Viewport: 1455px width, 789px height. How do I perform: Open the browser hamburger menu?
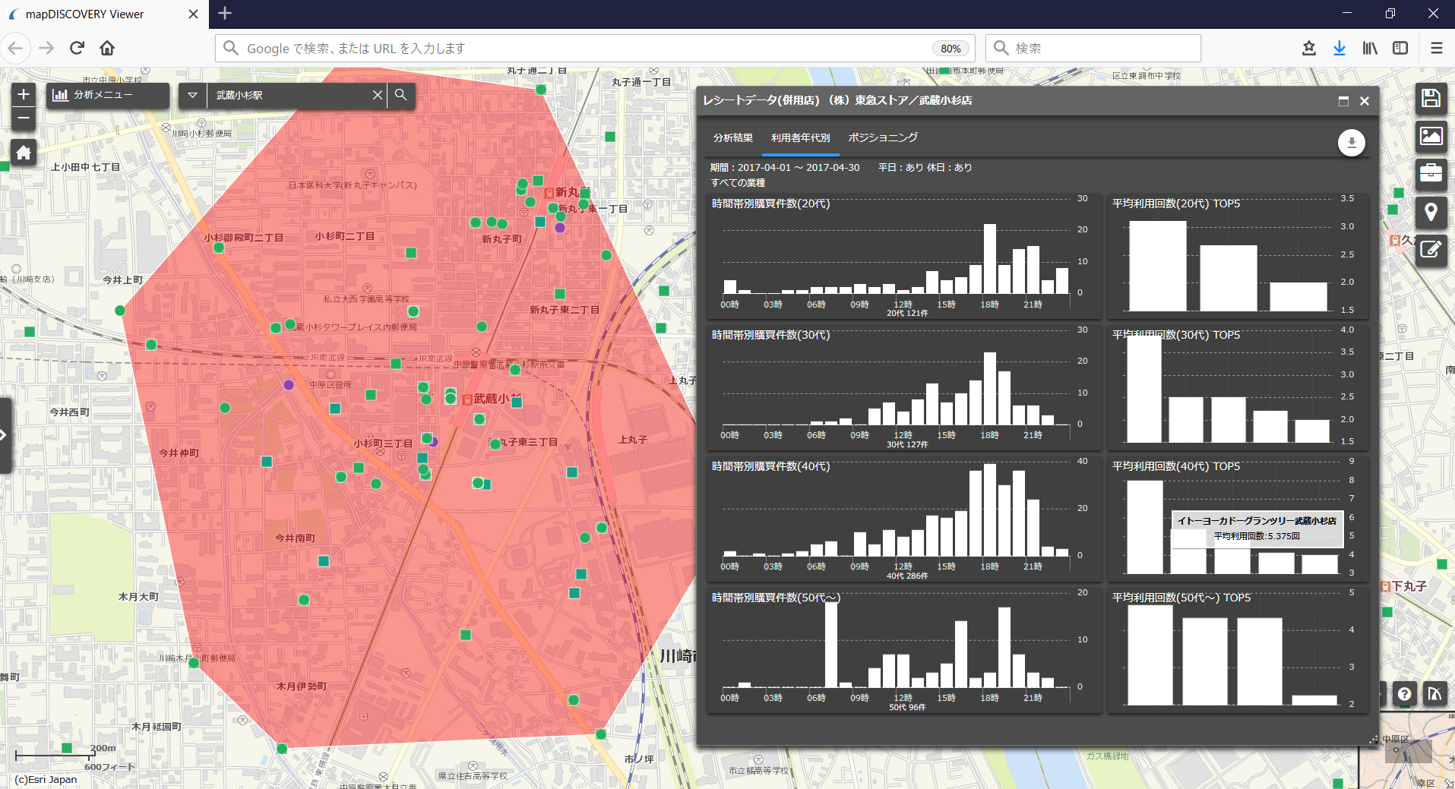(x=1436, y=48)
